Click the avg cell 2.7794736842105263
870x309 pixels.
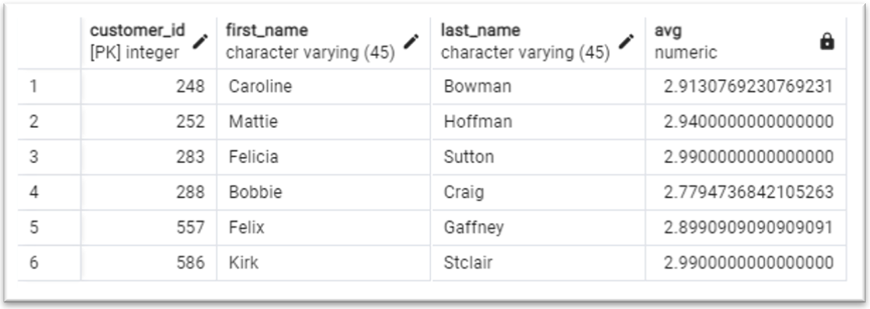[746, 192]
